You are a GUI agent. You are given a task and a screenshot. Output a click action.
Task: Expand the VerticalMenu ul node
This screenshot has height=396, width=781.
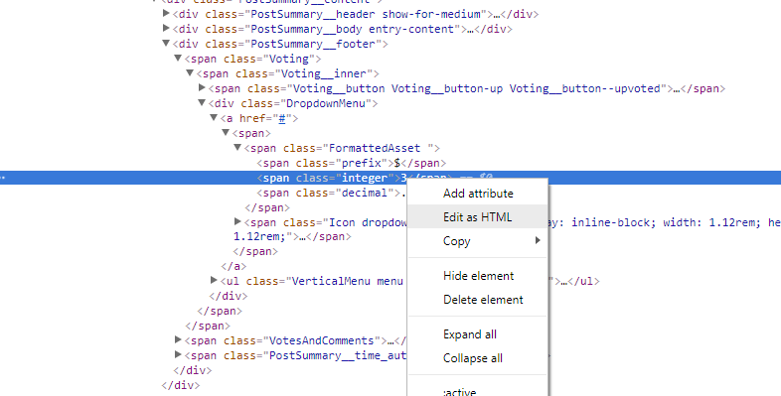[214, 281]
